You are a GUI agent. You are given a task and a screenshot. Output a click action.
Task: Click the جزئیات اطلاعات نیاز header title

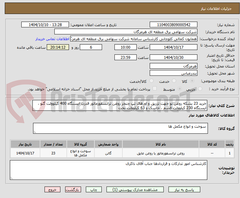click(216, 9)
